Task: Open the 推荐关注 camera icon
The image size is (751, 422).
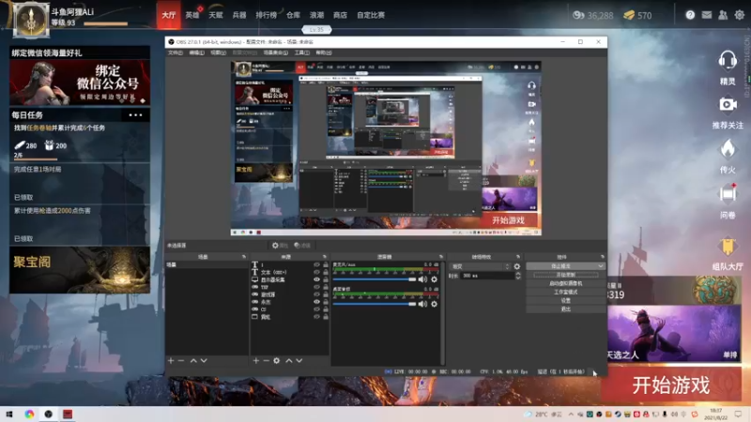Action: 728,104
